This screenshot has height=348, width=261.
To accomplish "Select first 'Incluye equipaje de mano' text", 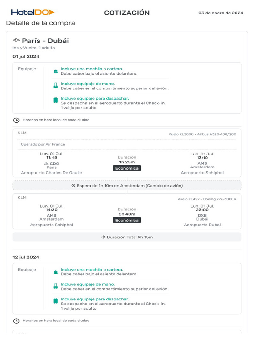I will (x=88, y=84).
